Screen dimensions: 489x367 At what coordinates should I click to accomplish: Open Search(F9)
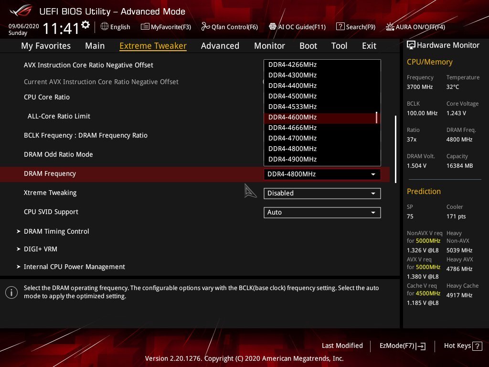pyautogui.click(x=356, y=27)
